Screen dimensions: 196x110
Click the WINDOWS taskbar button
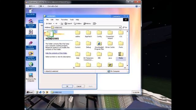(62, 92)
